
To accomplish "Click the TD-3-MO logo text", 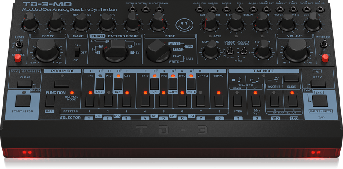I will 47,4.
